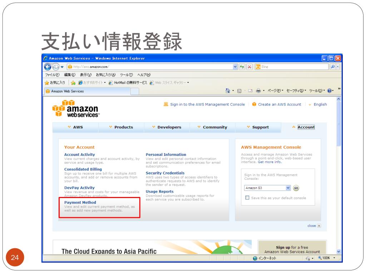
Task: Open Usage Reports link
Action: [160, 192]
